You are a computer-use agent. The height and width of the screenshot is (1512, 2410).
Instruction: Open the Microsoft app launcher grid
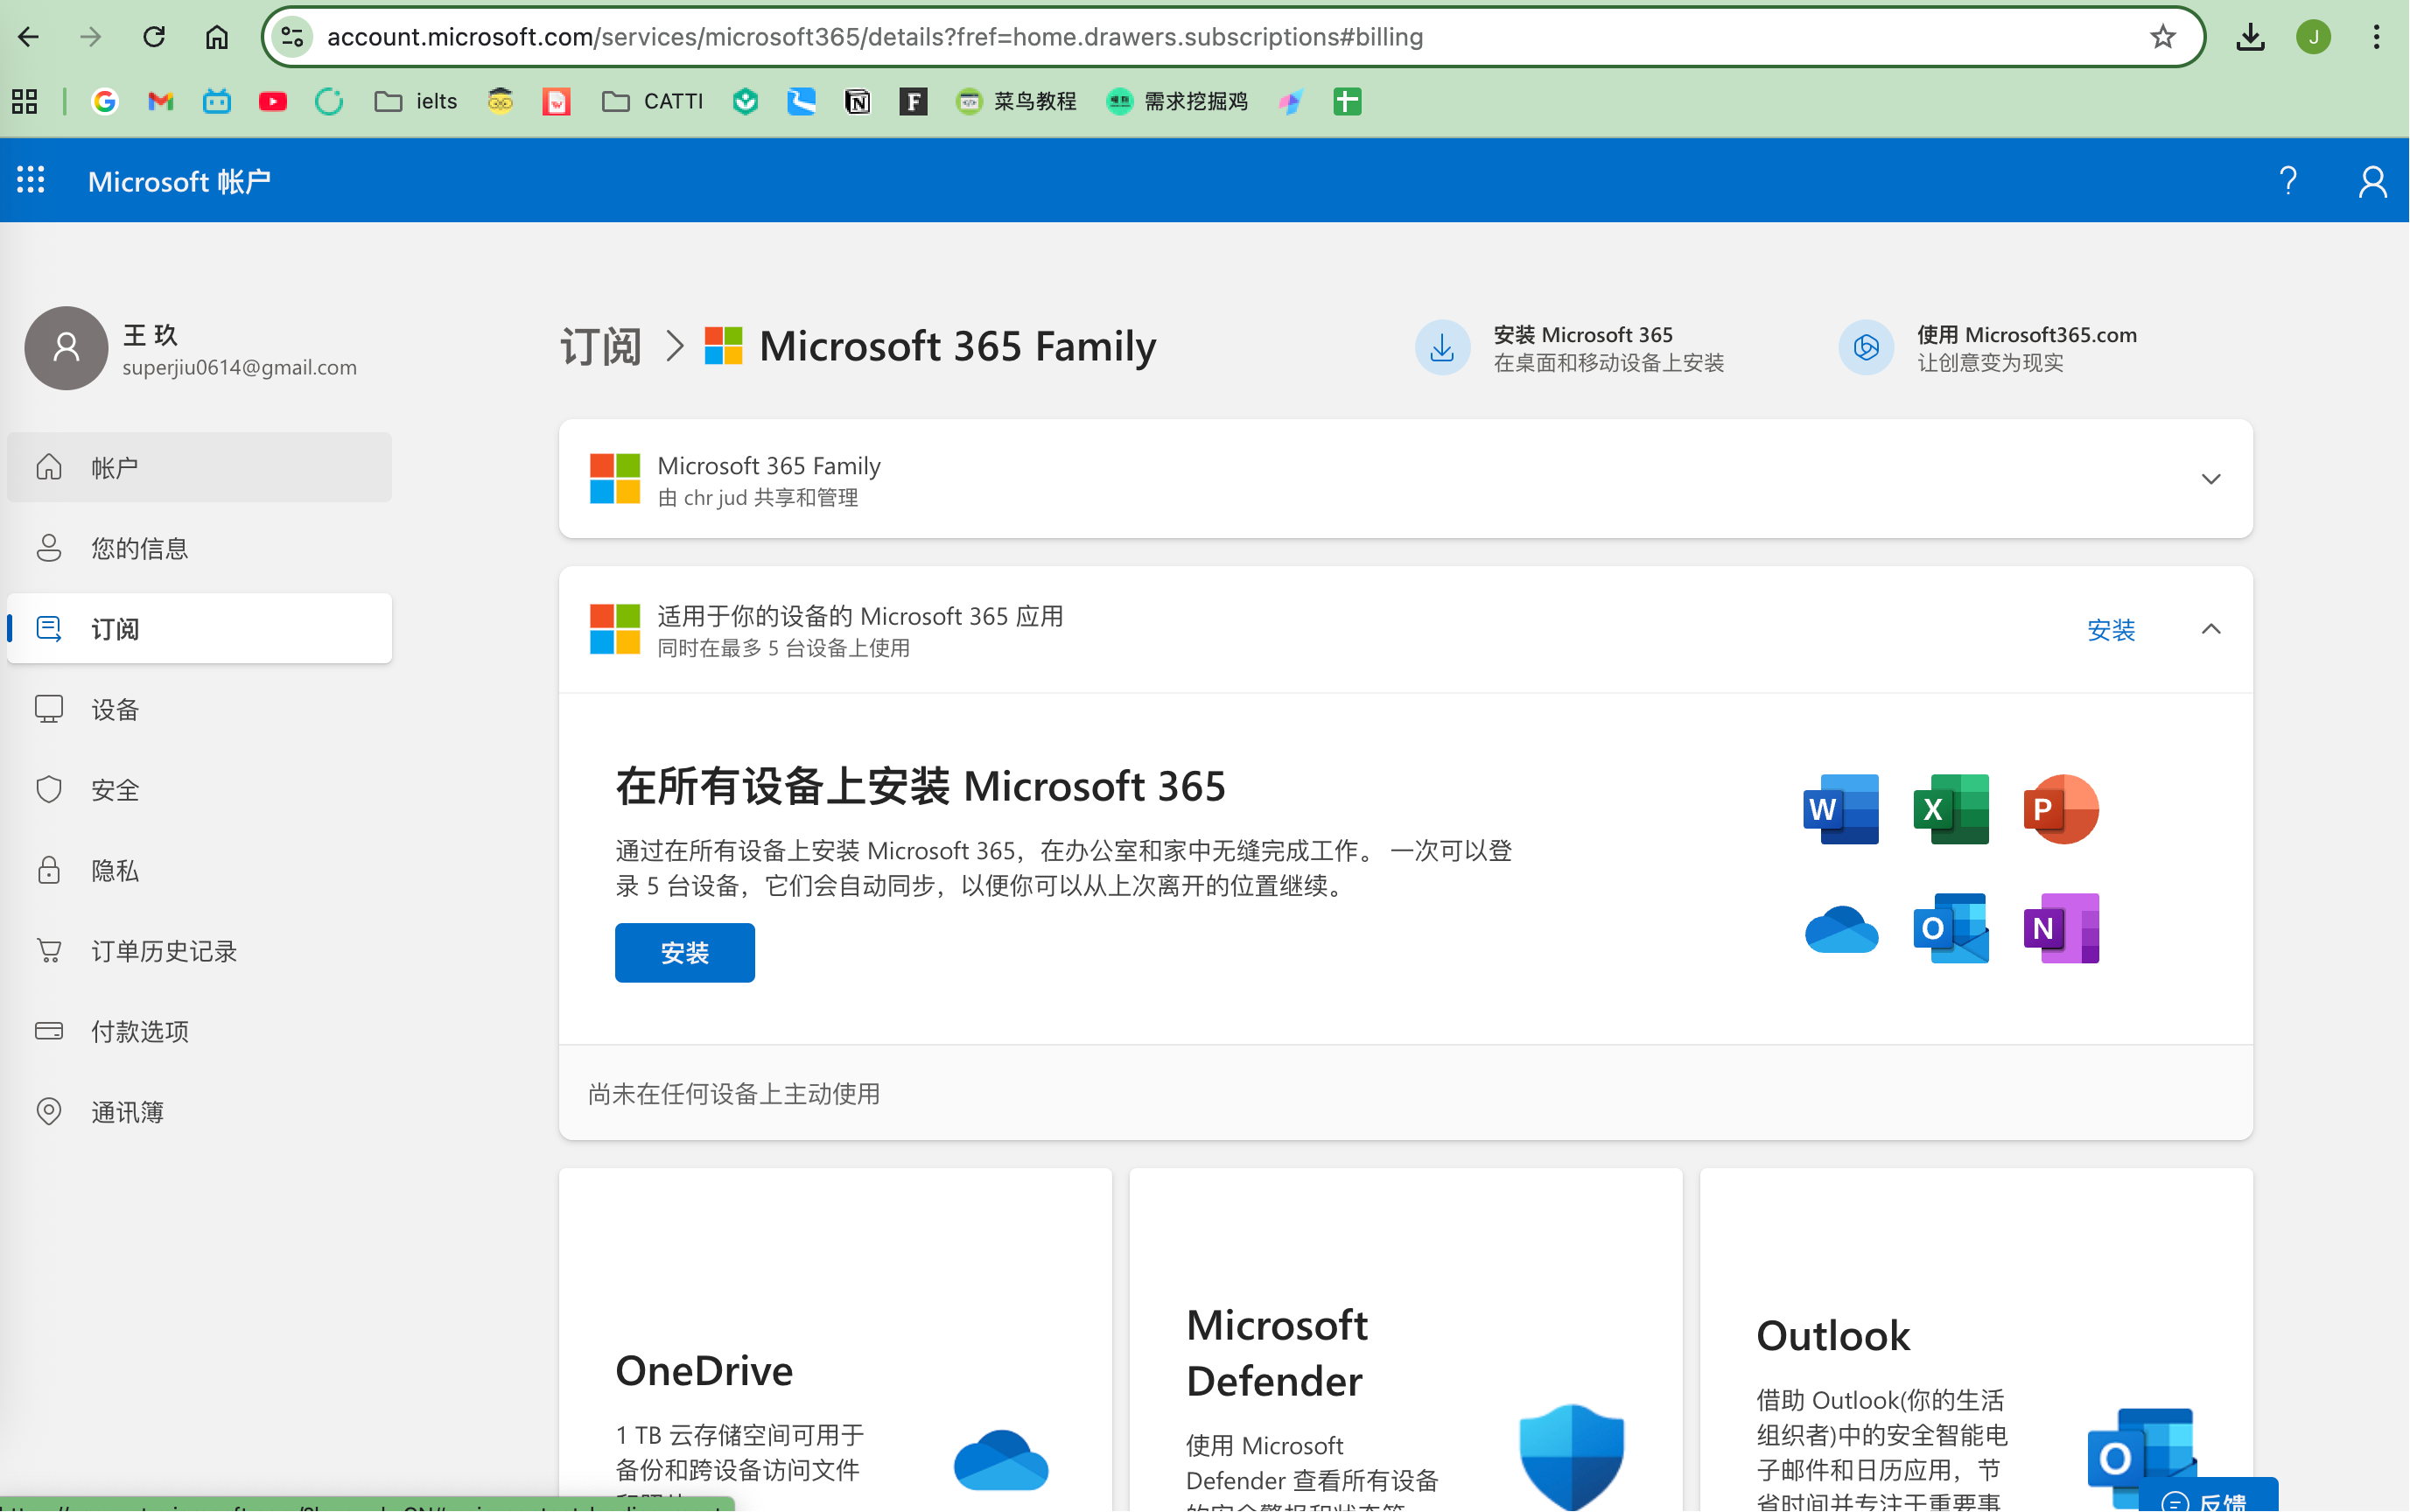pos(31,180)
